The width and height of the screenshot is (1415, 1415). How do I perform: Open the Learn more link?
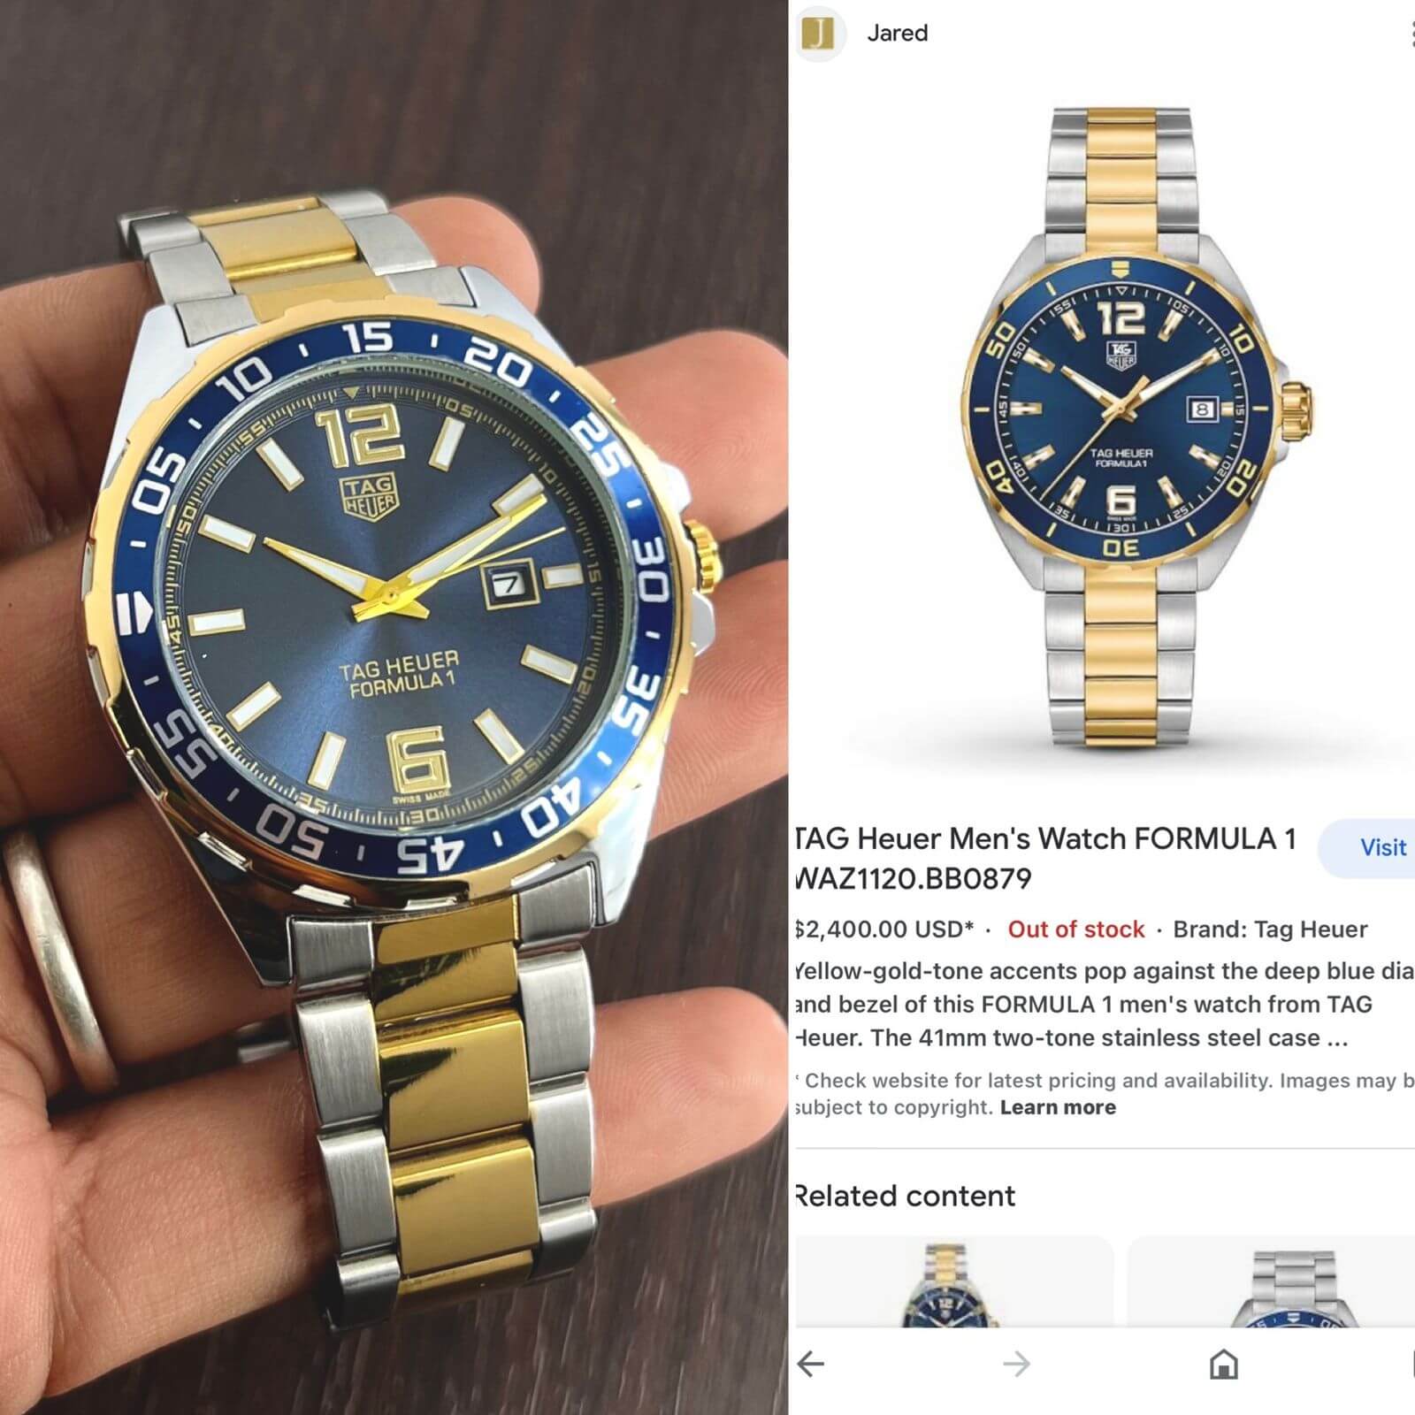point(1058,1107)
